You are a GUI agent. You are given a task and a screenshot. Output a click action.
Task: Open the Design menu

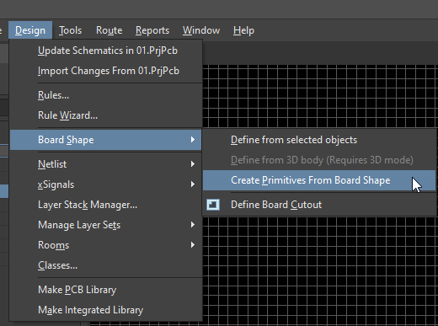pyautogui.click(x=30, y=30)
